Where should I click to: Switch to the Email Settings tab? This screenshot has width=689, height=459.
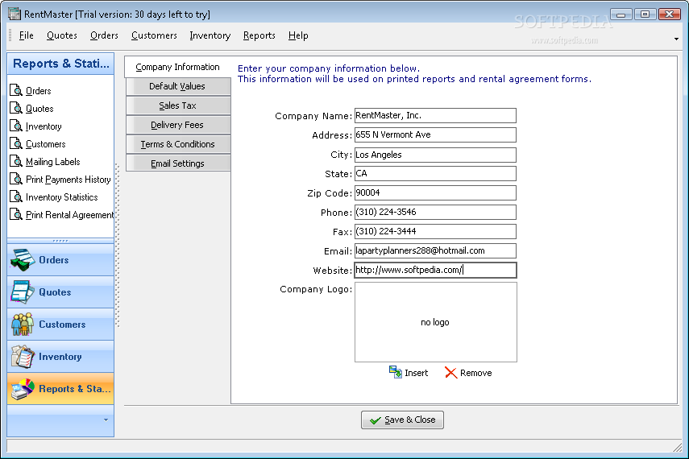[178, 163]
